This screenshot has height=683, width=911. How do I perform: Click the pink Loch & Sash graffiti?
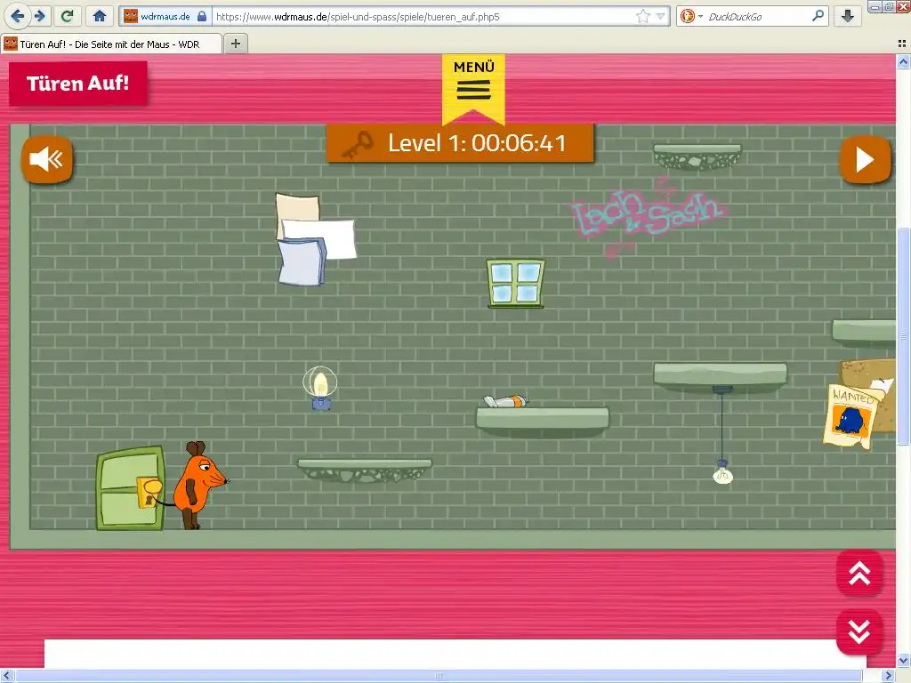point(649,216)
